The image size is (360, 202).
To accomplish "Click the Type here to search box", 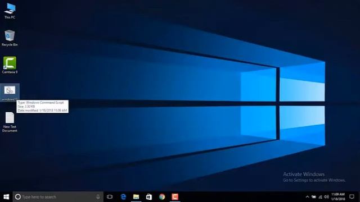I will pos(58,197).
